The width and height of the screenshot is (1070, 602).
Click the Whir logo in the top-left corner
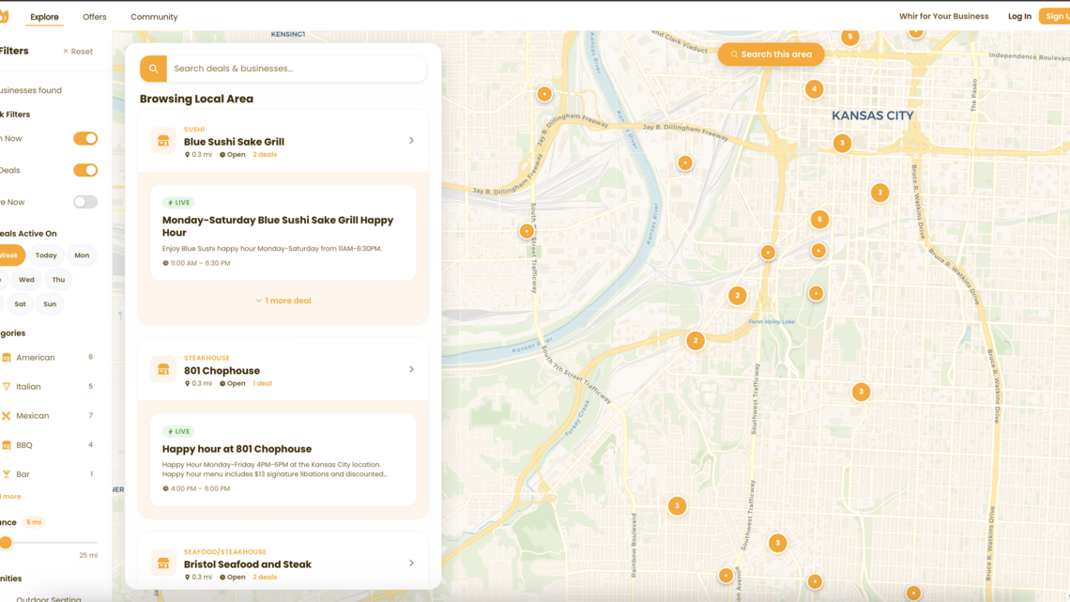(x=4, y=16)
